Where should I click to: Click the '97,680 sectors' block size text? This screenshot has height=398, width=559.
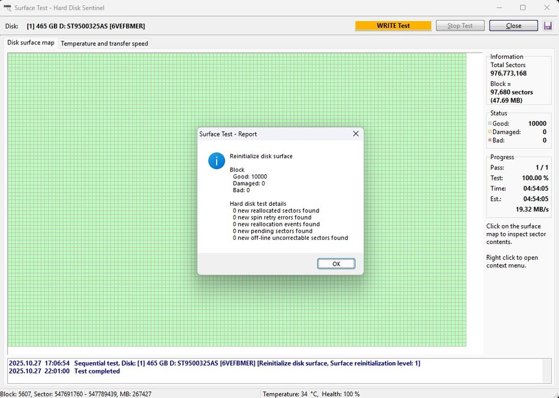point(512,92)
